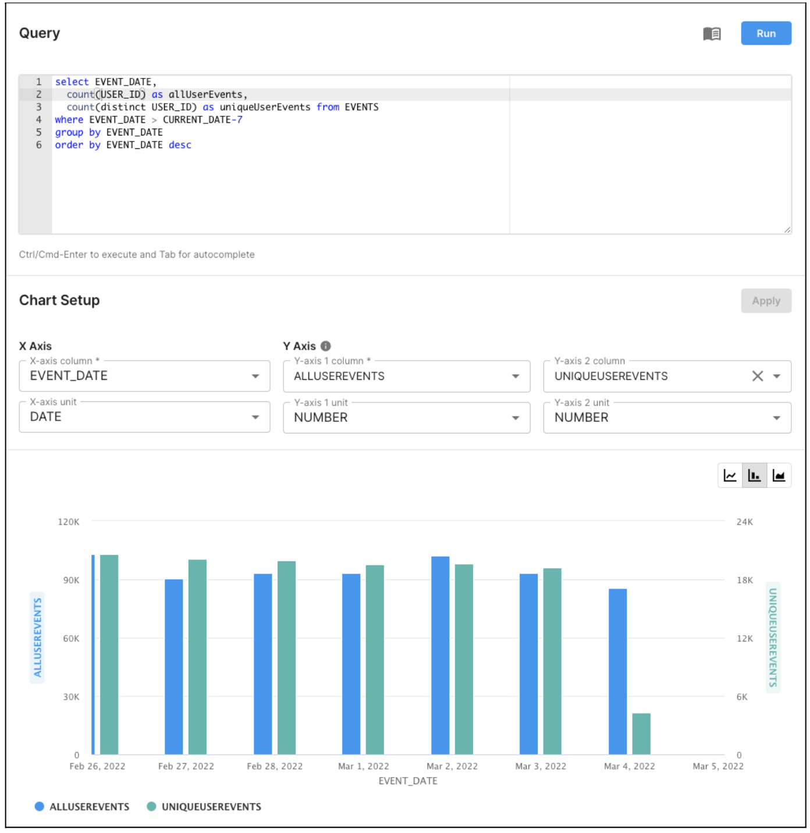
Task: Expand the X-axis unit dropdown
Action: tap(144, 417)
